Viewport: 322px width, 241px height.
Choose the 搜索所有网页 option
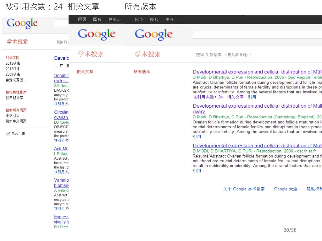(16, 110)
